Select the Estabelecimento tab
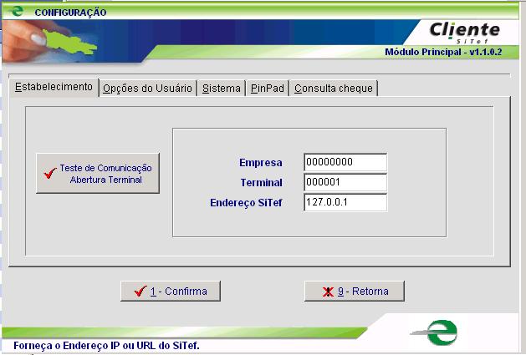This screenshot has height=355, width=526. (x=54, y=88)
